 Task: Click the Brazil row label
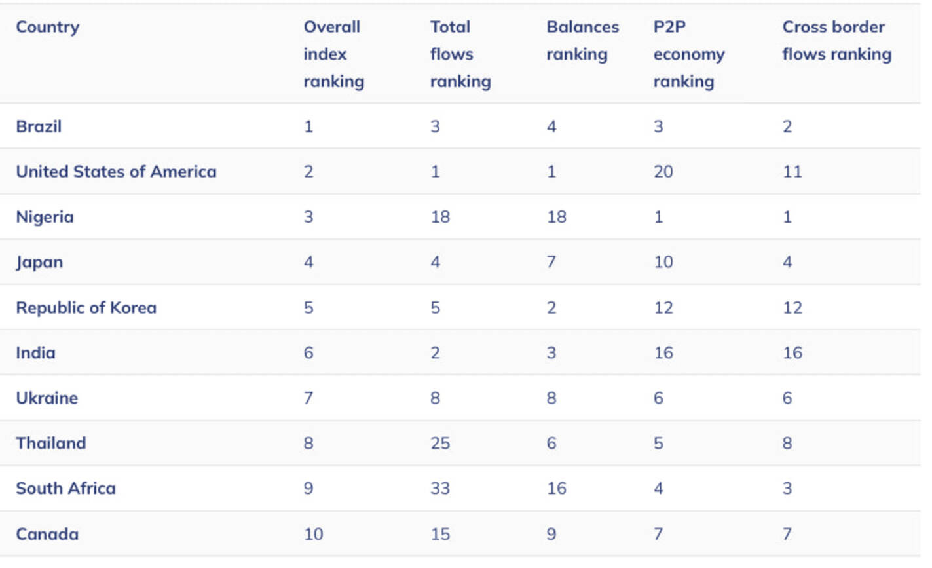39,126
